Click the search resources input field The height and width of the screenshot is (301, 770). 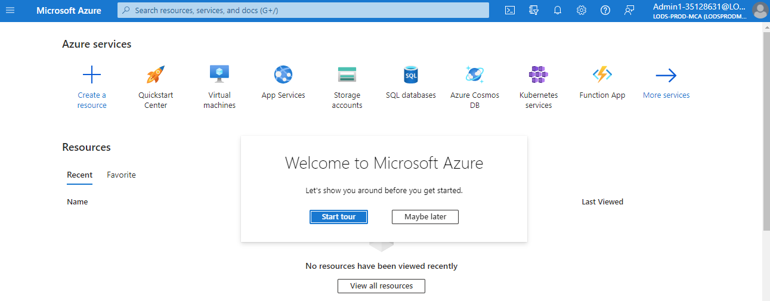[303, 10]
